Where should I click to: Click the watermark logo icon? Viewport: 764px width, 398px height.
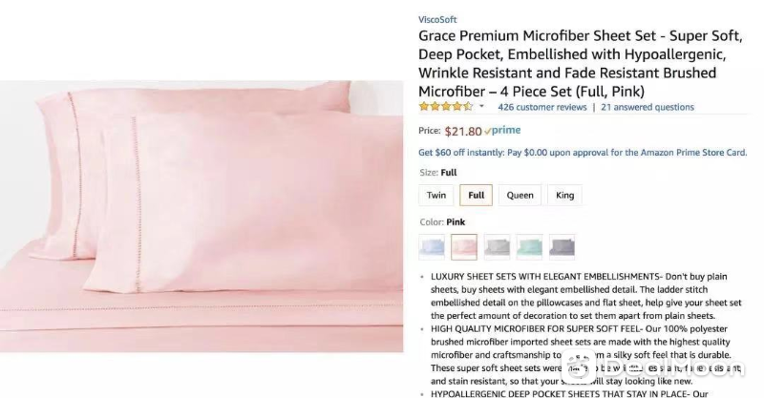coord(578,367)
